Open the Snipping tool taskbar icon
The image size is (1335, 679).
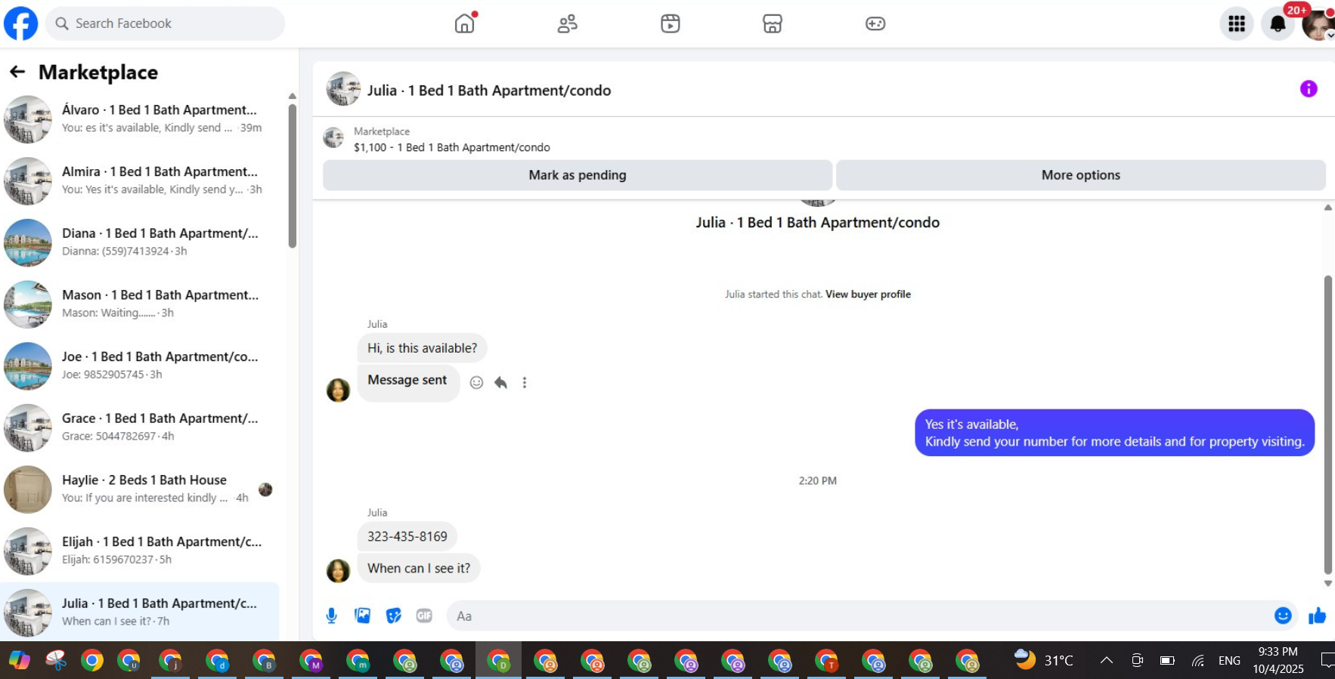point(56,661)
